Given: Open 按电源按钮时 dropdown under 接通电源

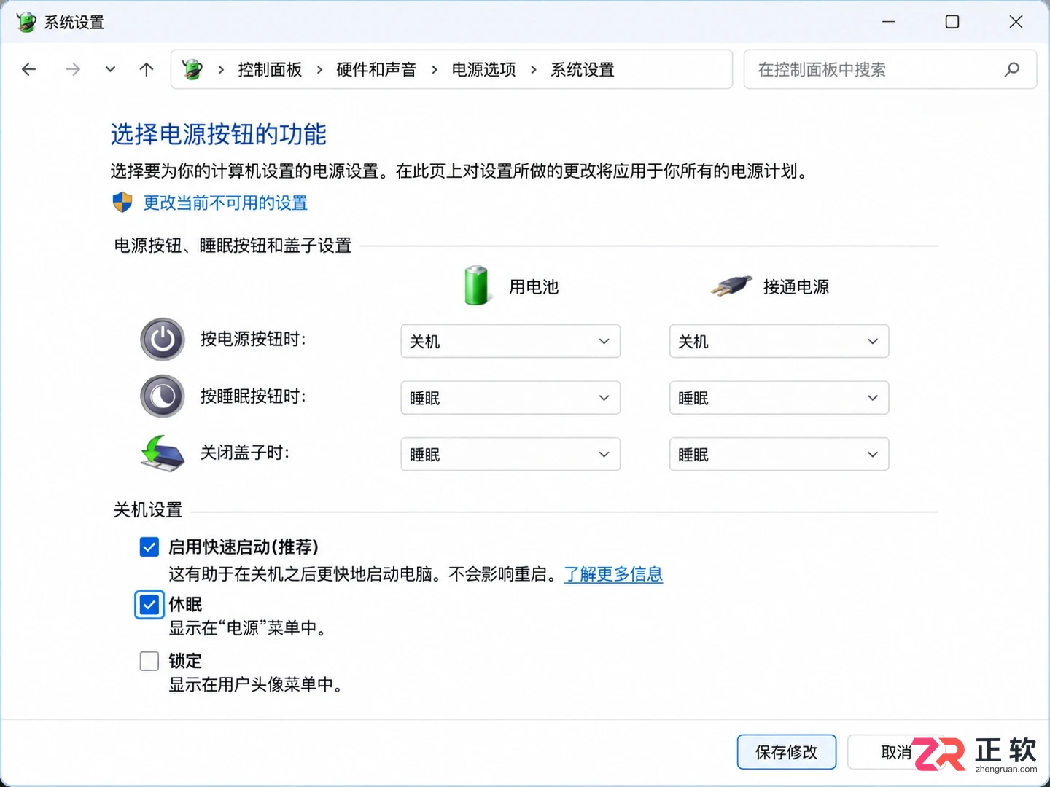Looking at the screenshot, I should [x=779, y=341].
